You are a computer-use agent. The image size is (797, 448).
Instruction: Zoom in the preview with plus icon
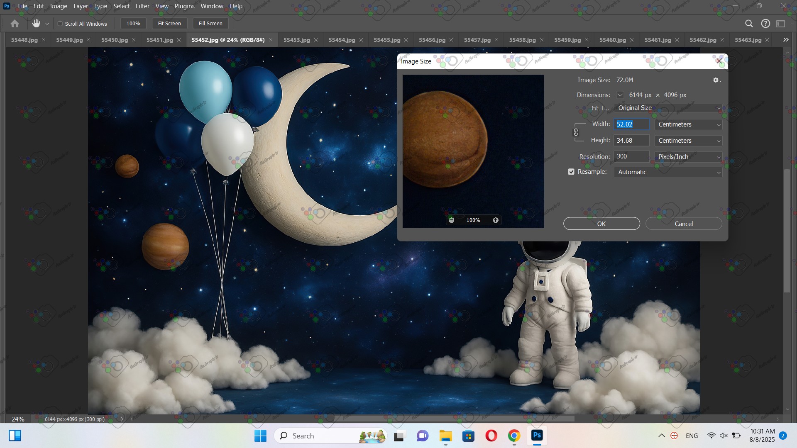(496, 220)
